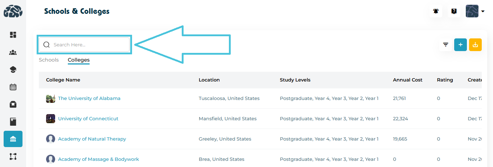Open the help question mark icon
This screenshot has height=167, width=493.
(x=454, y=11)
